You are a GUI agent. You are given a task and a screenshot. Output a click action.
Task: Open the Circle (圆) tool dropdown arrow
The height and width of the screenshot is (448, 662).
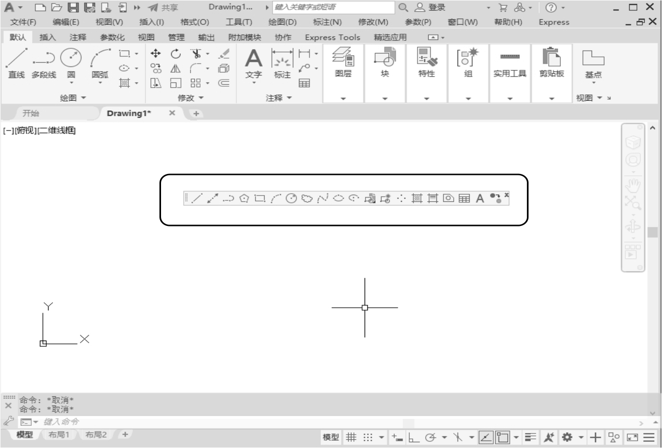[x=71, y=83]
